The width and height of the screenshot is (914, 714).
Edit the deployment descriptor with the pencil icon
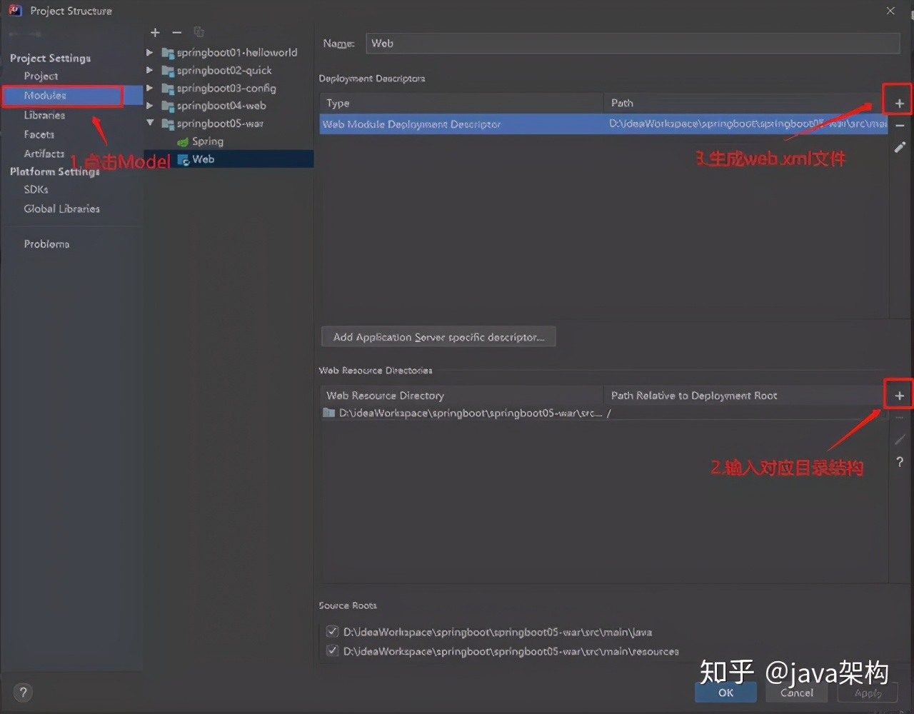[x=900, y=147]
